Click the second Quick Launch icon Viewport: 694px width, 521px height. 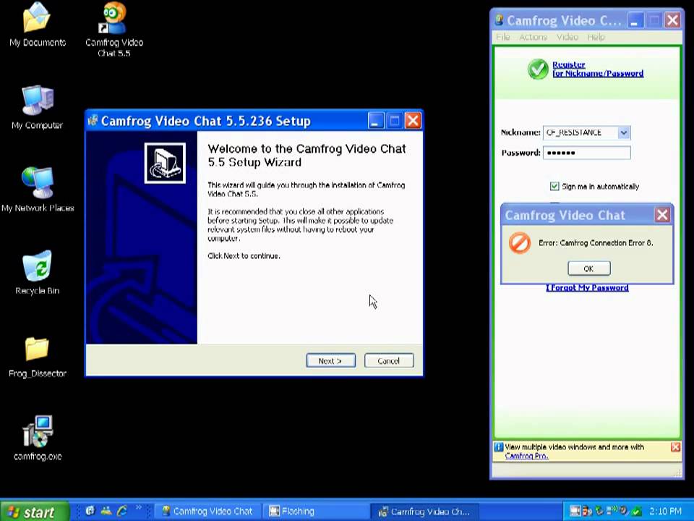pyautogui.click(x=106, y=511)
